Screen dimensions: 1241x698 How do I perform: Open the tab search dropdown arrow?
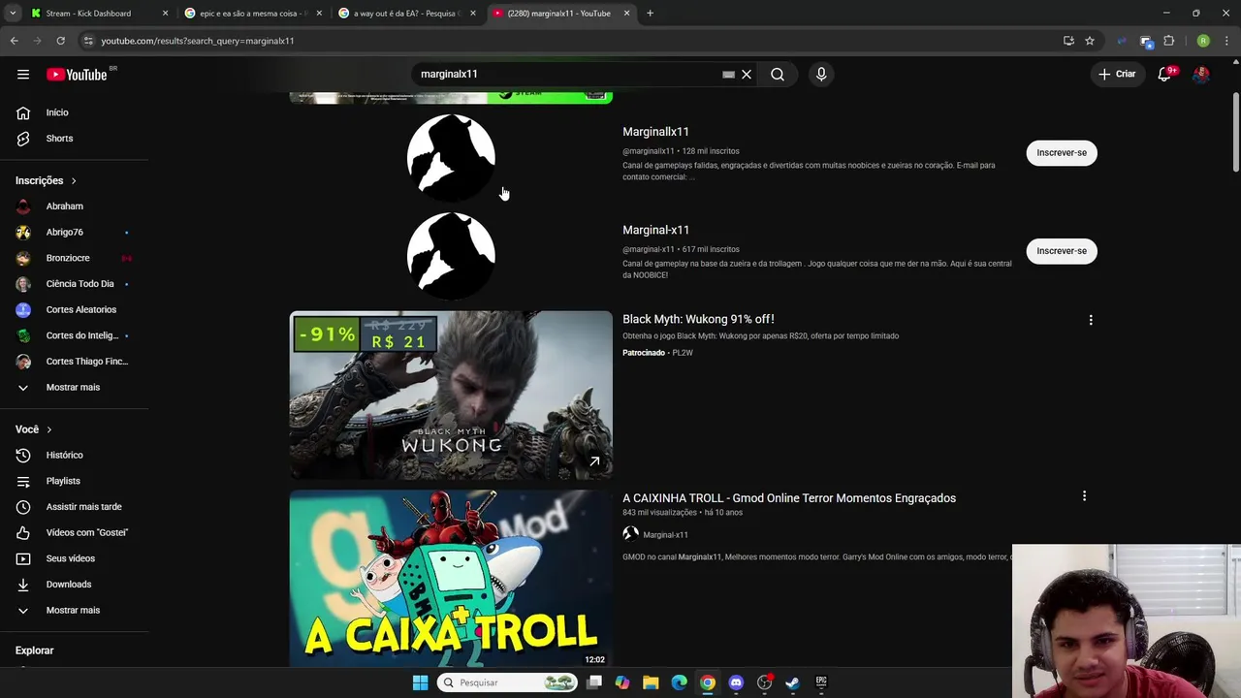pos(13,14)
